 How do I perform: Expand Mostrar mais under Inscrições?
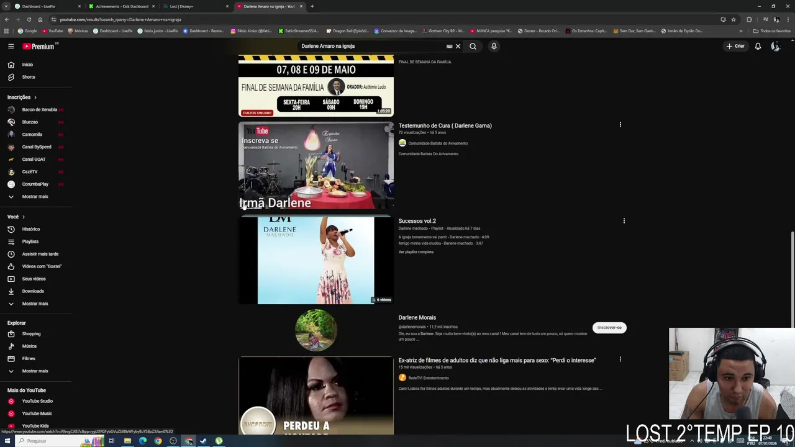pos(35,197)
